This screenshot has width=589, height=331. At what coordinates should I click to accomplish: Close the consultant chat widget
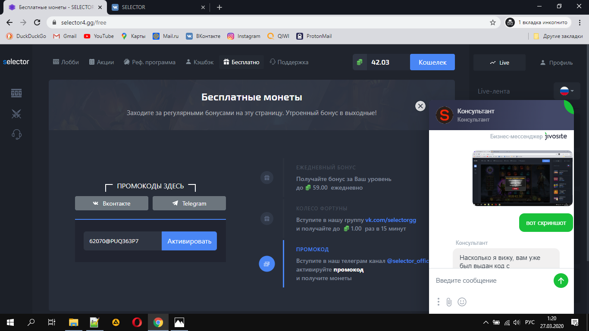coord(420,106)
